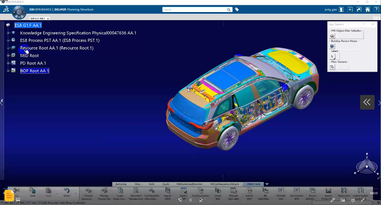Close the App Options panel

coord(373,24)
